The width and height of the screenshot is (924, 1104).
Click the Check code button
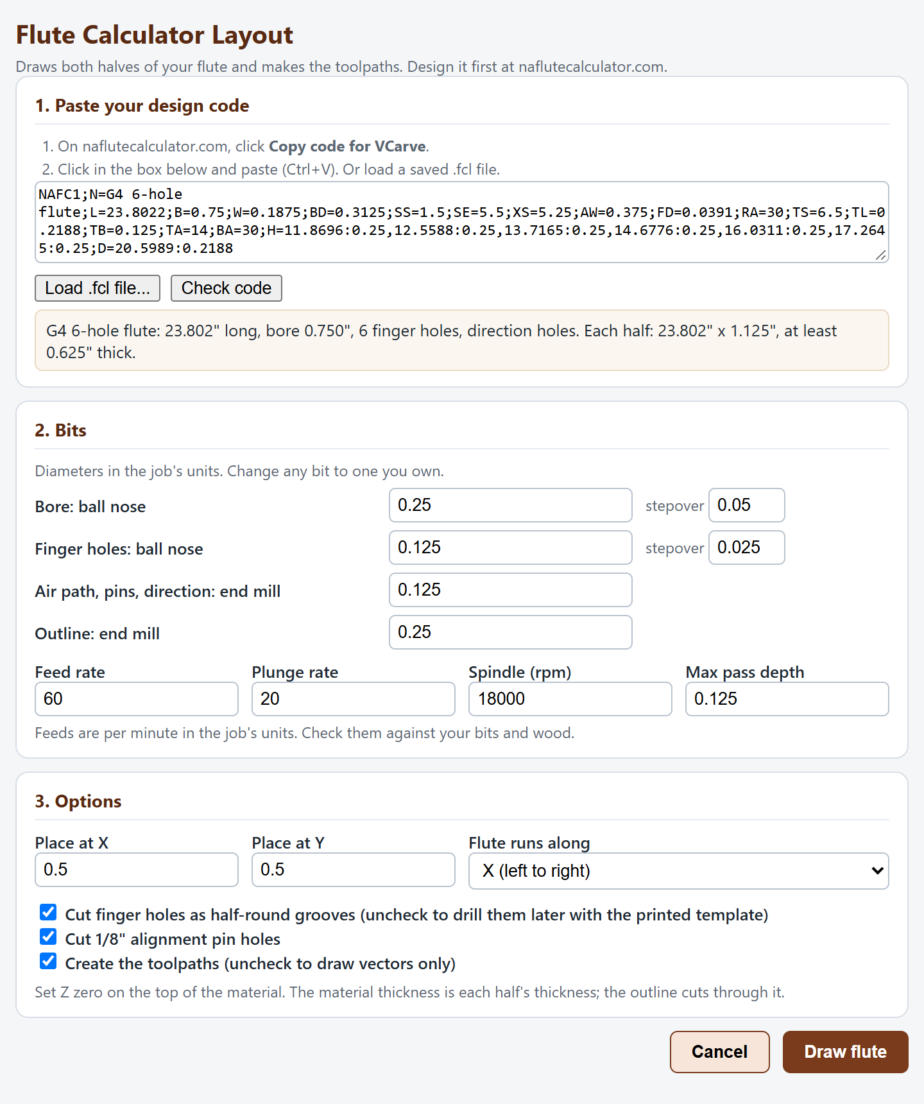tap(227, 288)
